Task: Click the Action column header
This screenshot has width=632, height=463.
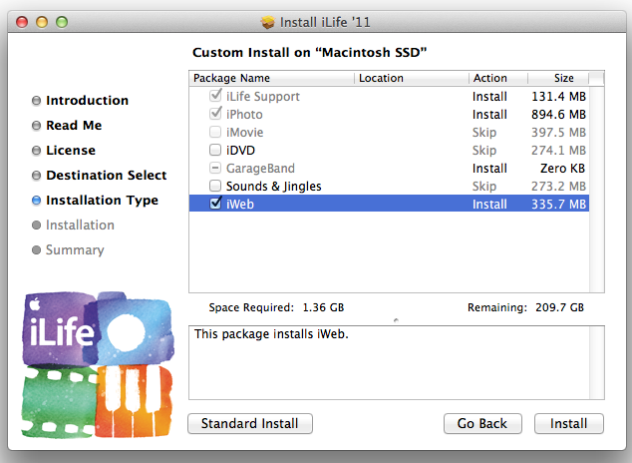Action: (x=498, y=78)
